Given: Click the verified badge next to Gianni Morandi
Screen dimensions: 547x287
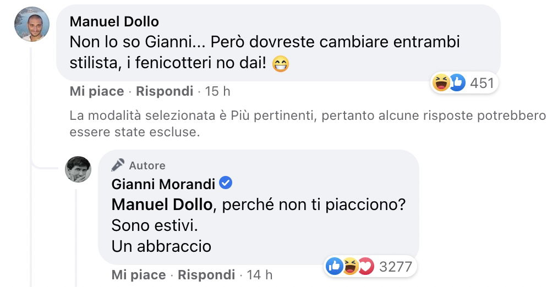Looking at the screenshot, I should 225,183.
